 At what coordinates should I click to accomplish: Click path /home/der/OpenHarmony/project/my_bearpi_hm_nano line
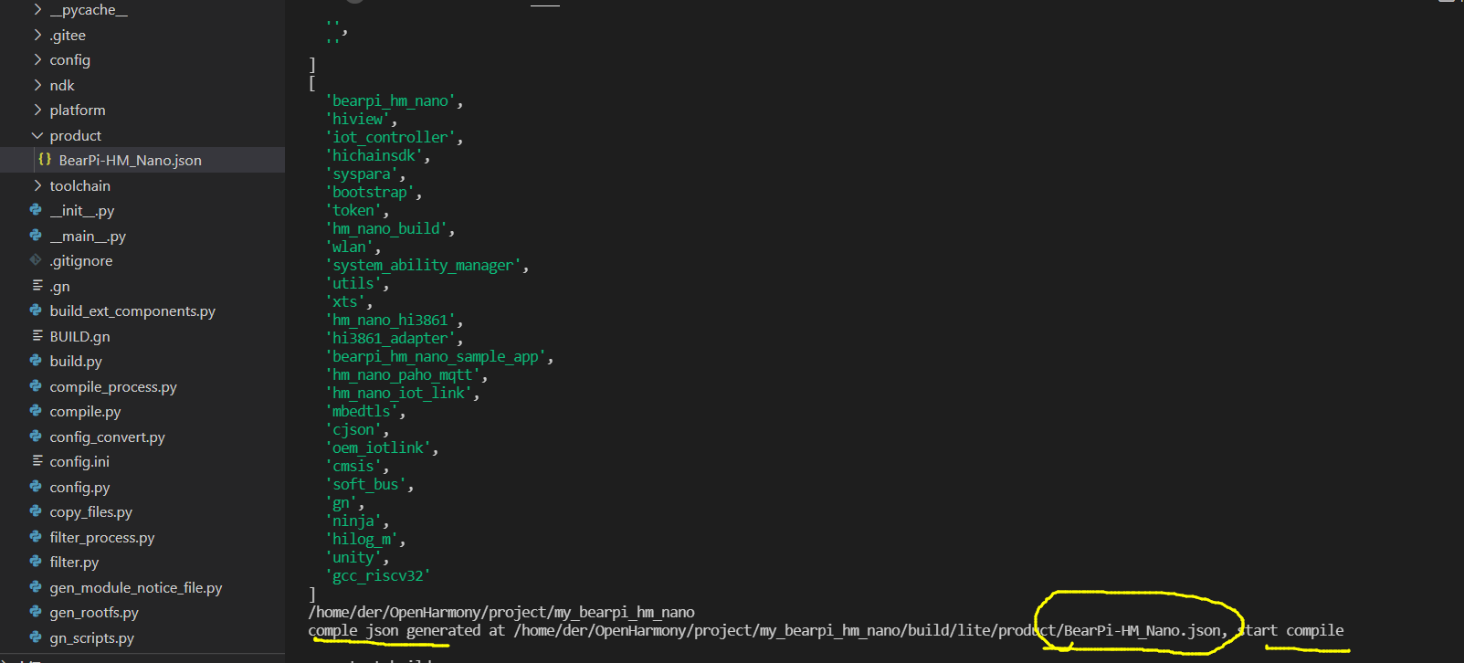tap(501, 612)
